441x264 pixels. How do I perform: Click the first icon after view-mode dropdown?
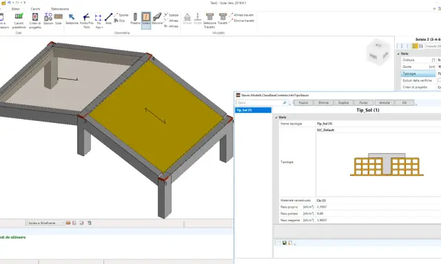(68, 223)
